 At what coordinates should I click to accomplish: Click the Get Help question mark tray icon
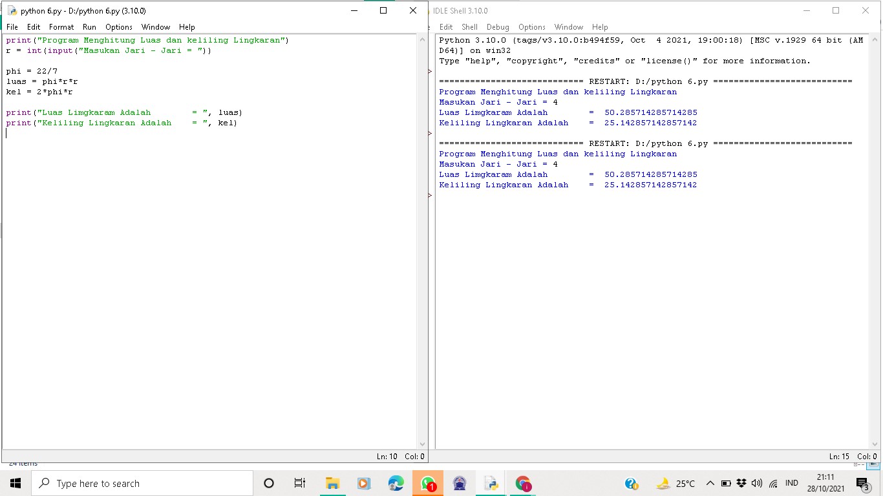632,483
